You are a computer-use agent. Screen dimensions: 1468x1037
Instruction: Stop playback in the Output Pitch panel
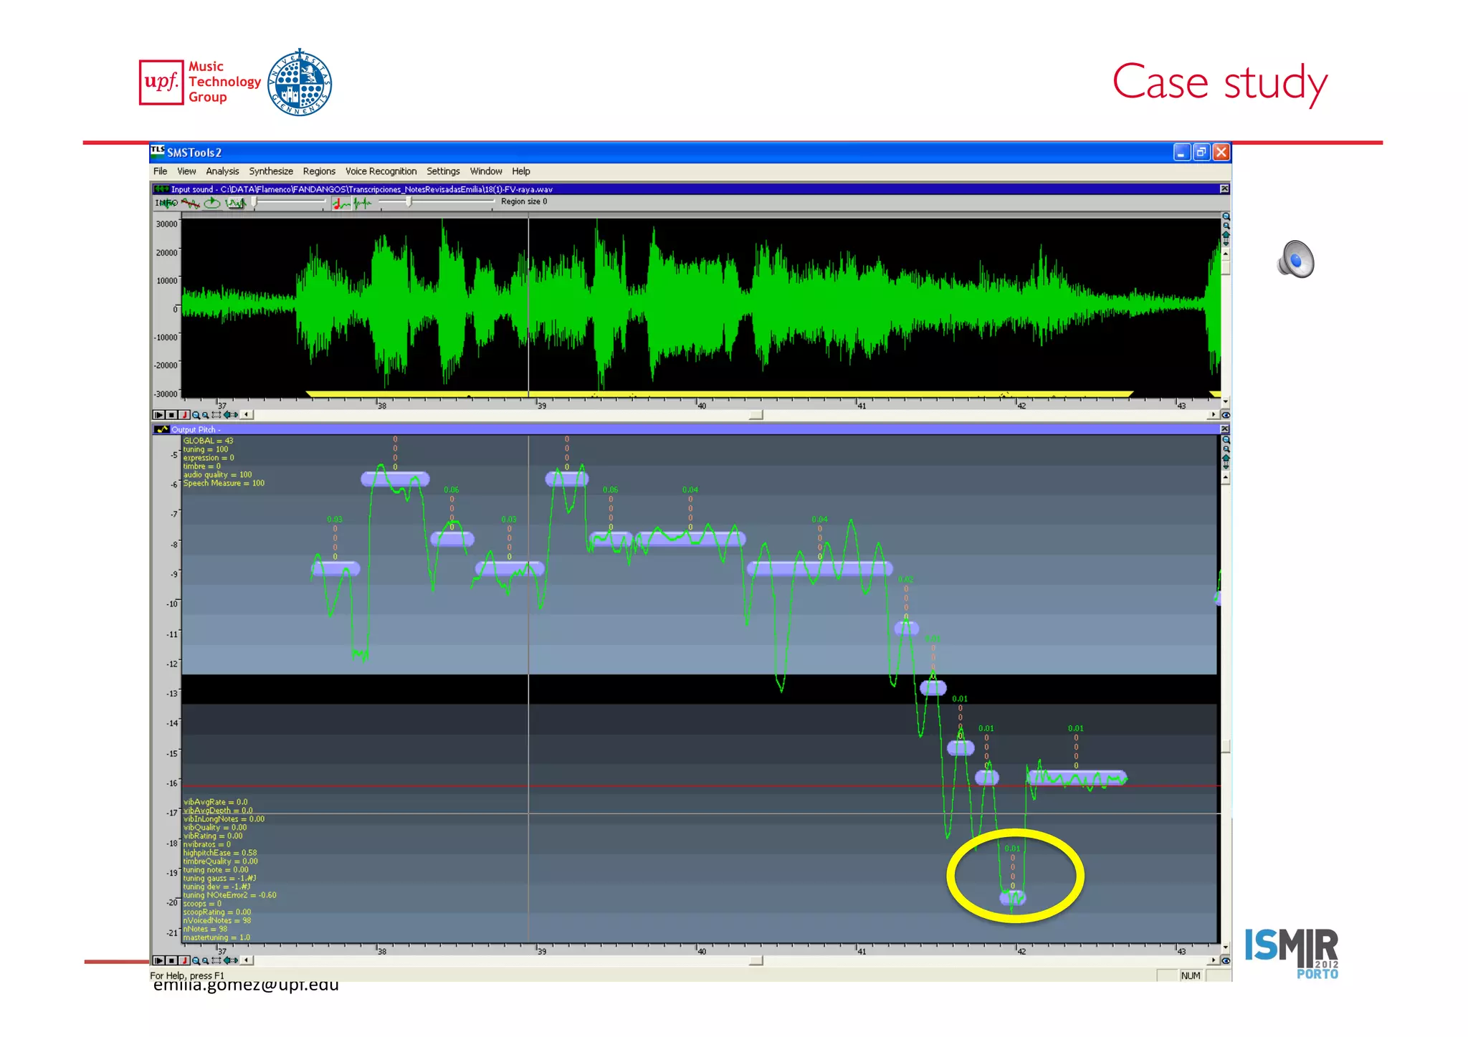(171, 960)
